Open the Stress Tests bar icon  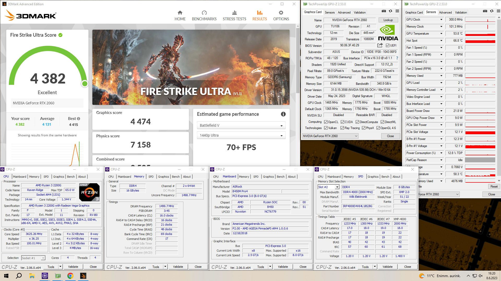coord(234,12)
